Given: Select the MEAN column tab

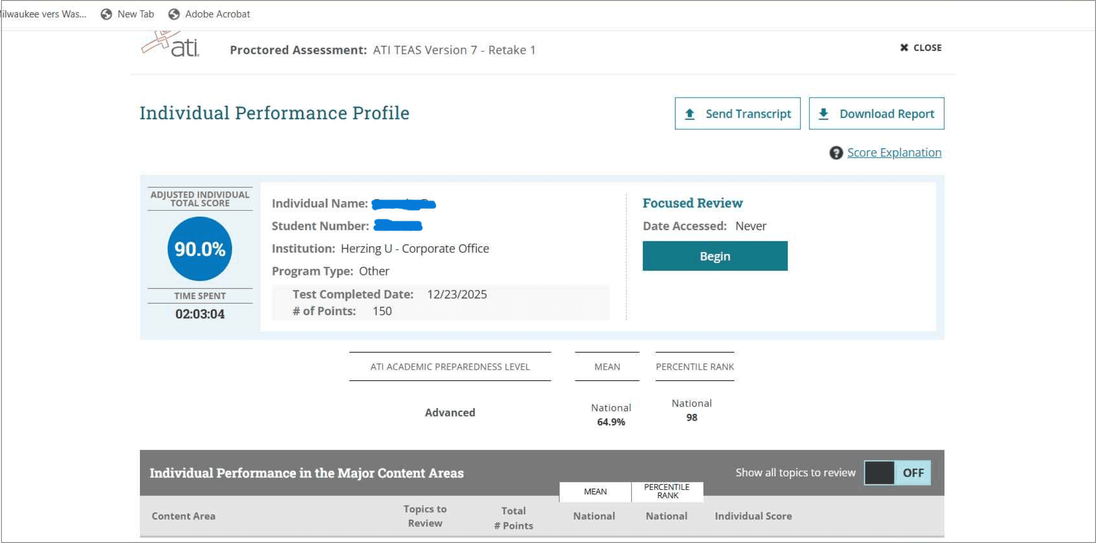Looking at the screenshot, I should [595, 492].
